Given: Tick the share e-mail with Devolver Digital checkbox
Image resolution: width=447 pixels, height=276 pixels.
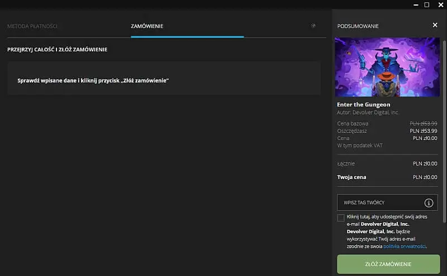Looking at the screenshot, I should click(341, 217).
